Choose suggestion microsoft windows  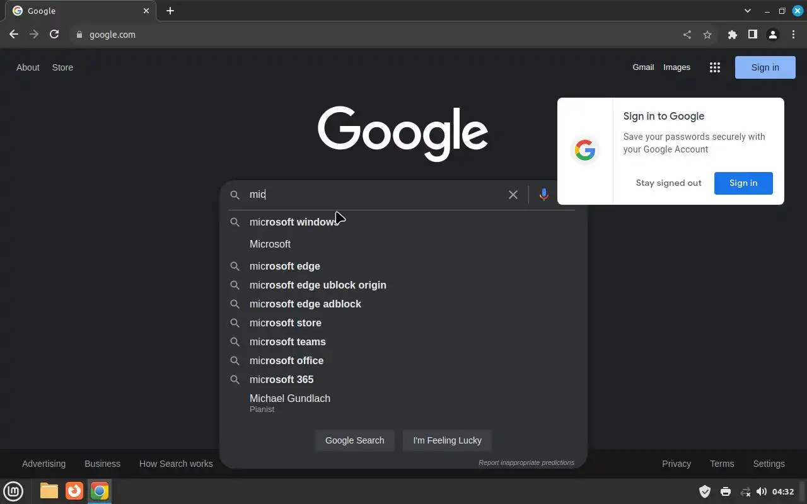[x=403, y=222]
